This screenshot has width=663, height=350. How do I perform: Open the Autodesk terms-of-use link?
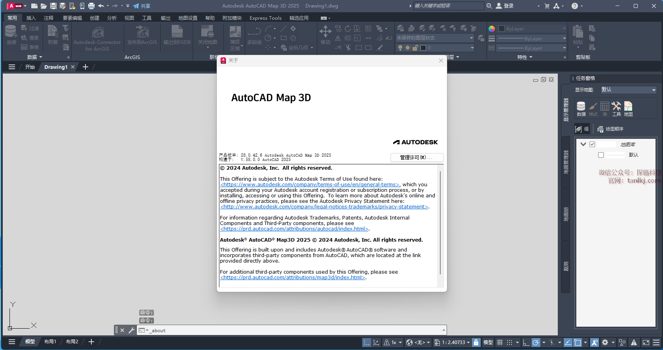[x=310, y=185]
